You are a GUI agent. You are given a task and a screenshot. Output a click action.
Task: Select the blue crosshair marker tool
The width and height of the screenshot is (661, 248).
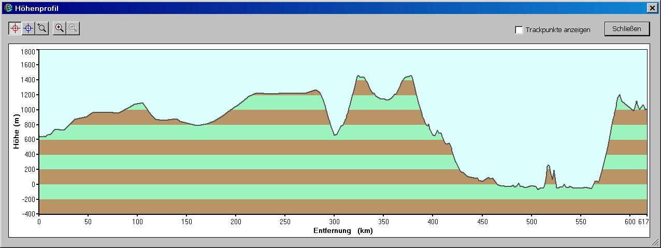pos(28,28)
